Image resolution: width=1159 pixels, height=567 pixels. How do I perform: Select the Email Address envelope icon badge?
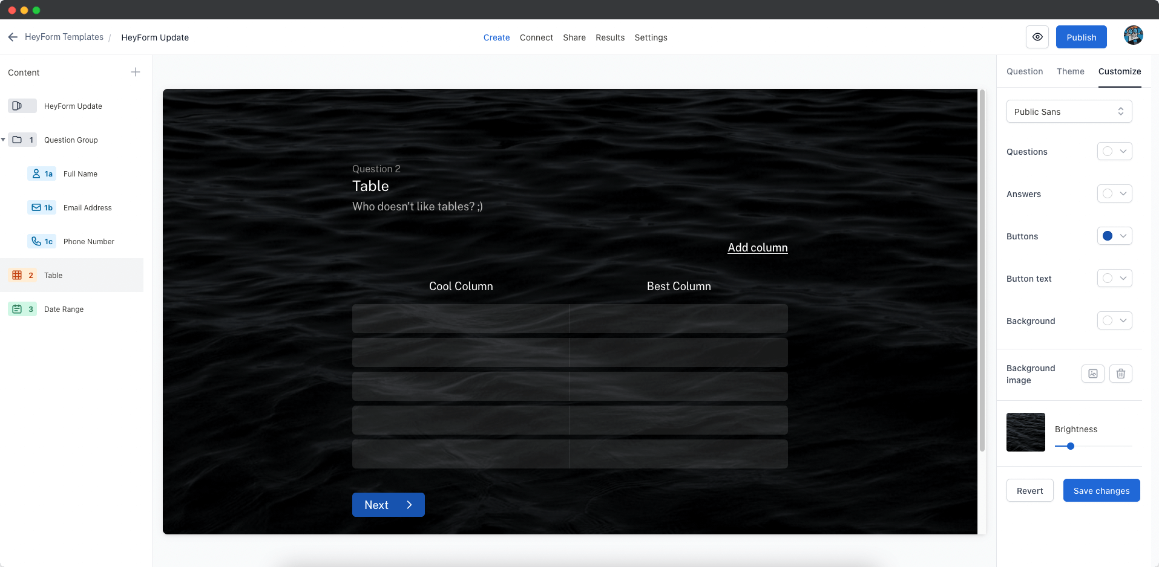[x=42, y=207]
